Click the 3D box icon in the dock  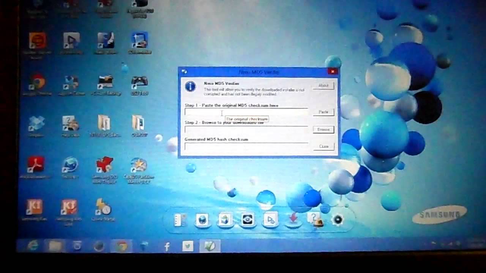click(x=225, y=220)
